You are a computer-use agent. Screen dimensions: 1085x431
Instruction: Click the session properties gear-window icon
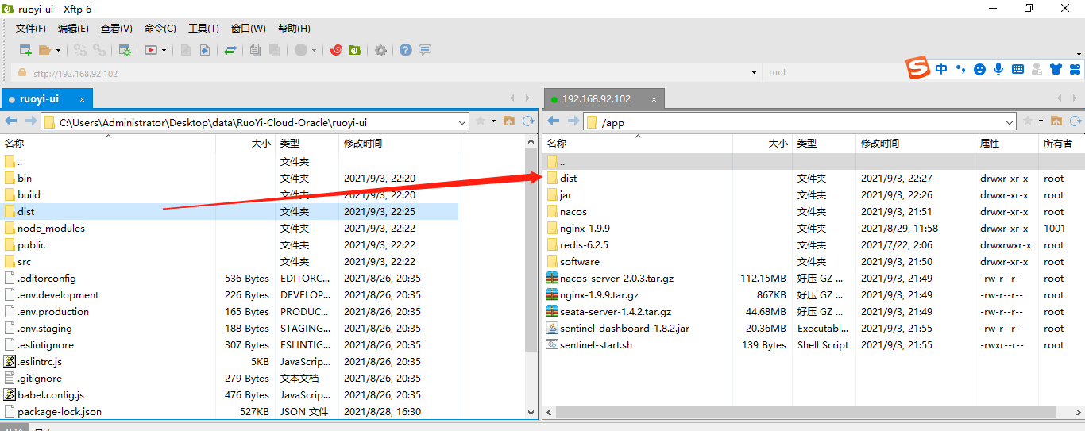(x=125, y=50)
